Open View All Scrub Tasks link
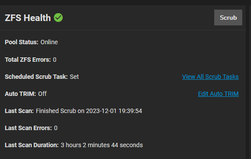Viewport: 251px width, 159px height. (210, 77)
